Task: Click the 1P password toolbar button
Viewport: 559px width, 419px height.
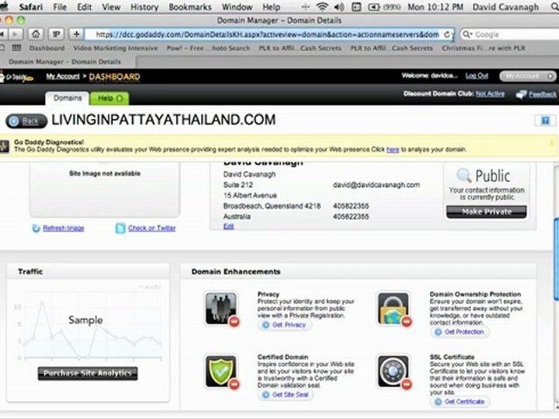Action: [x=56, y=34]
